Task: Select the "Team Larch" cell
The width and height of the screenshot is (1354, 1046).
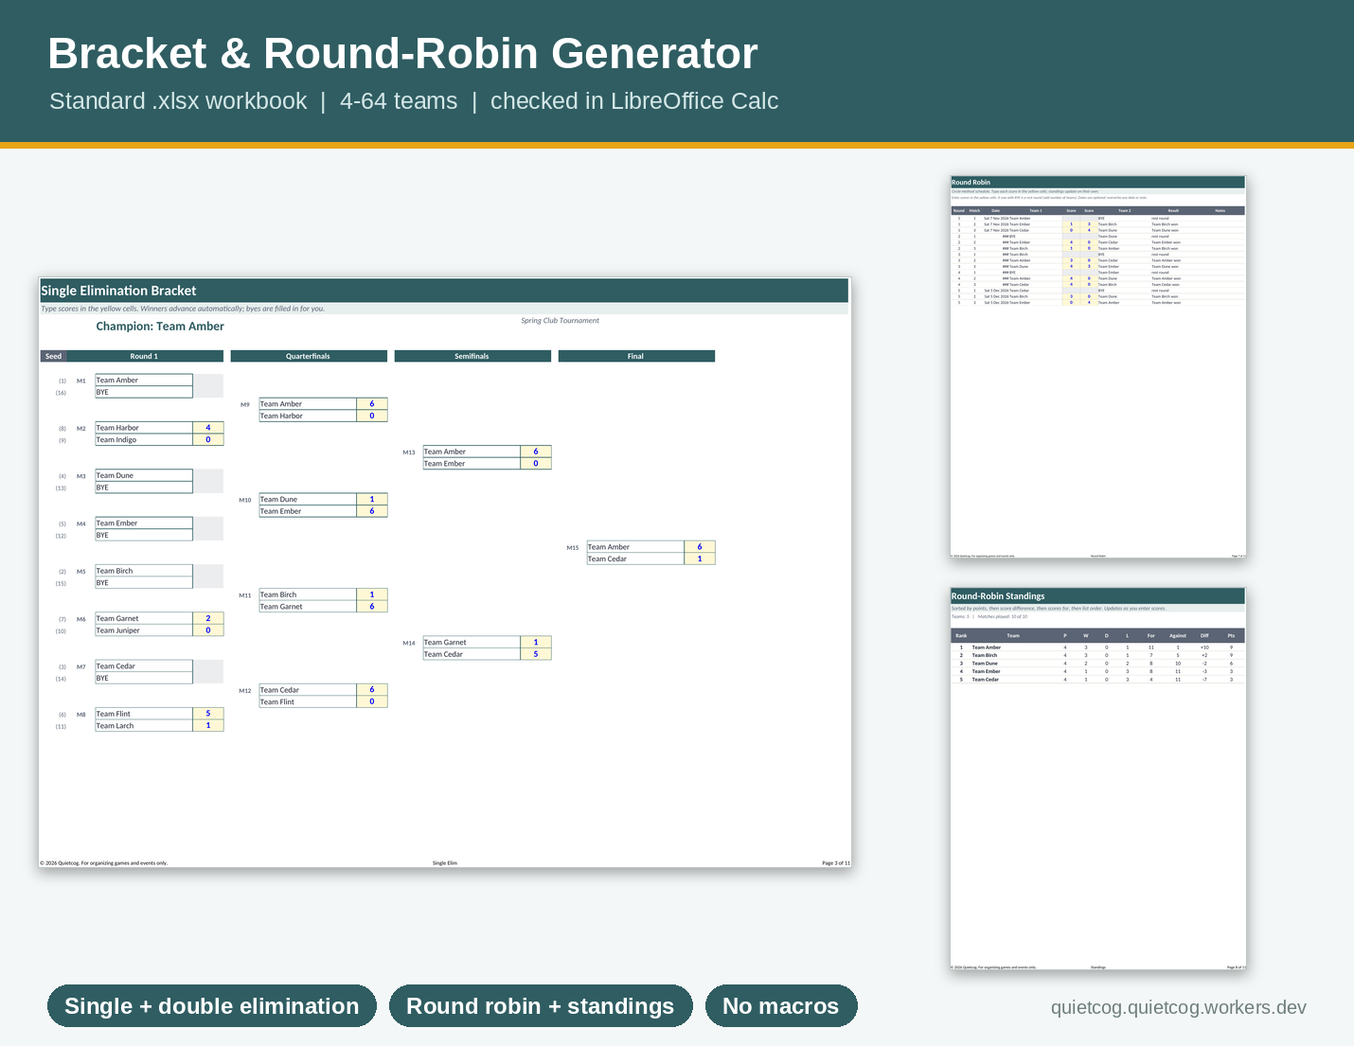Action: click(x=144, y=726)
